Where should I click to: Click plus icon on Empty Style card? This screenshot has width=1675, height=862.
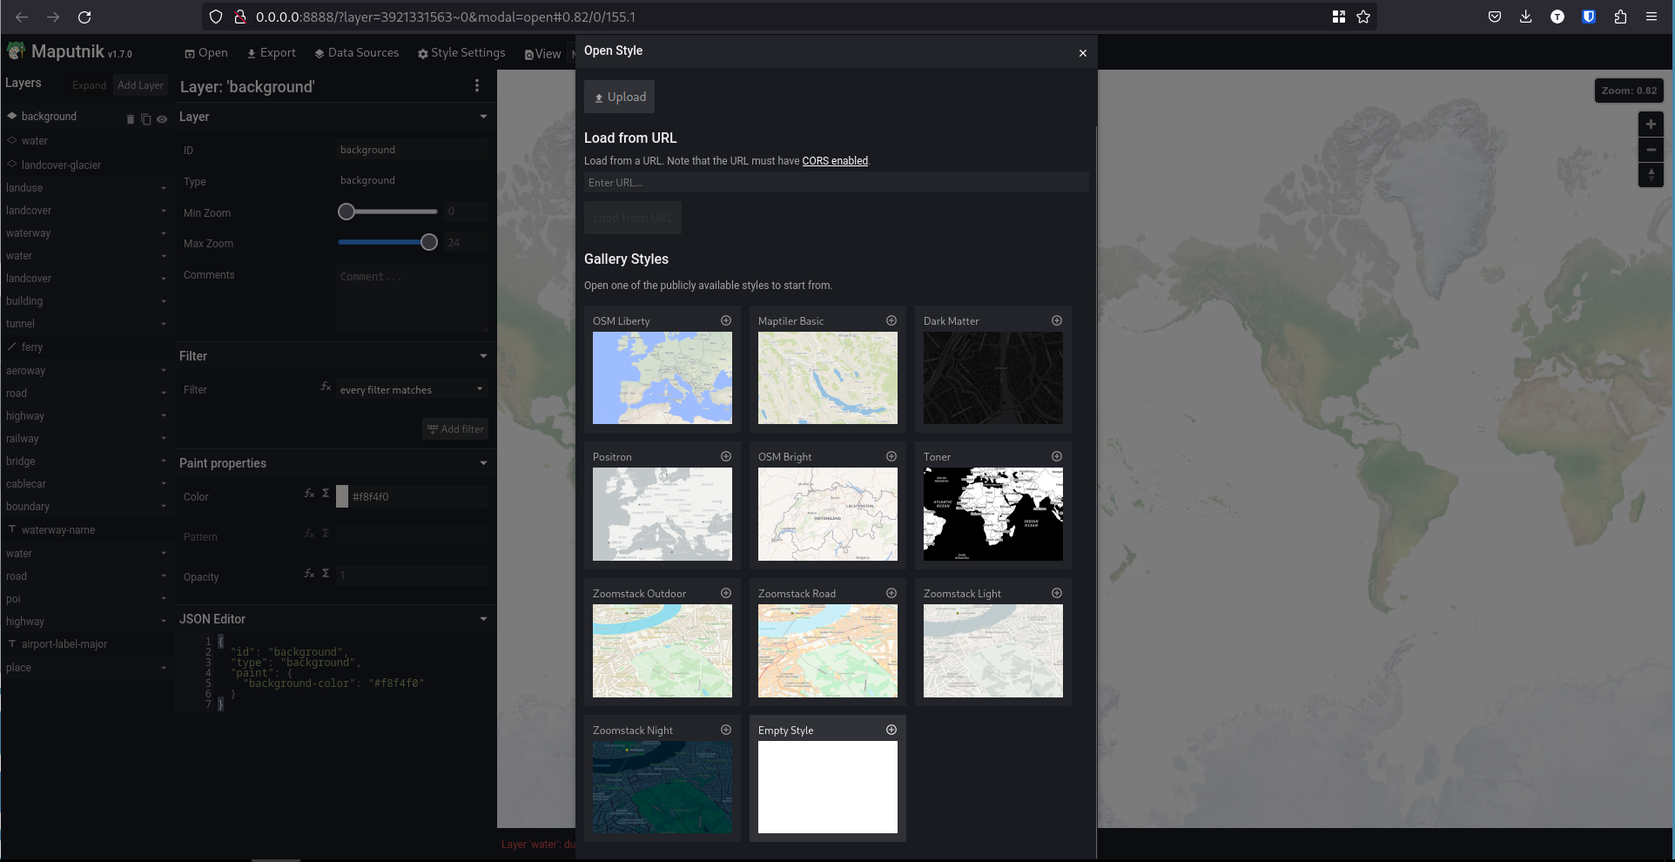pos(891,730)
